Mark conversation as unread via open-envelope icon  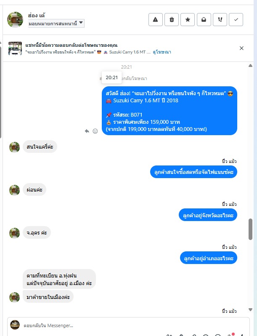[x=204, y=19]
